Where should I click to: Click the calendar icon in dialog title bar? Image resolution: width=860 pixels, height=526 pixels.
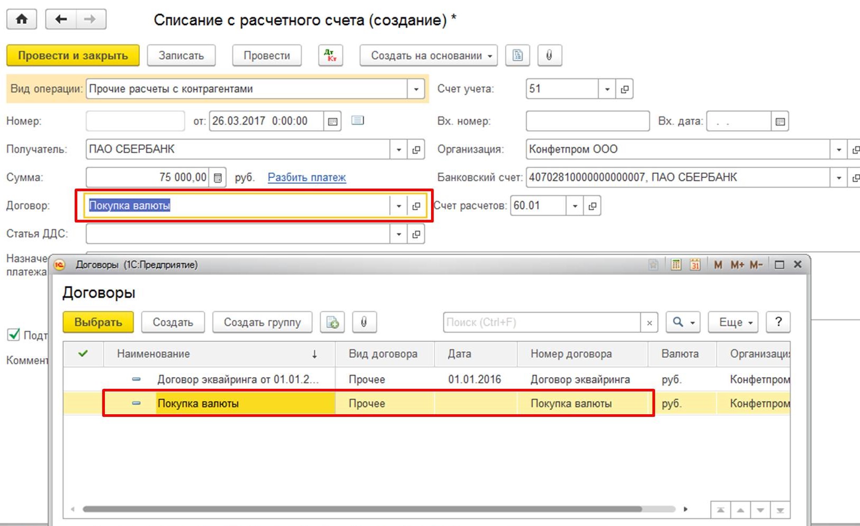click(695, 265)
